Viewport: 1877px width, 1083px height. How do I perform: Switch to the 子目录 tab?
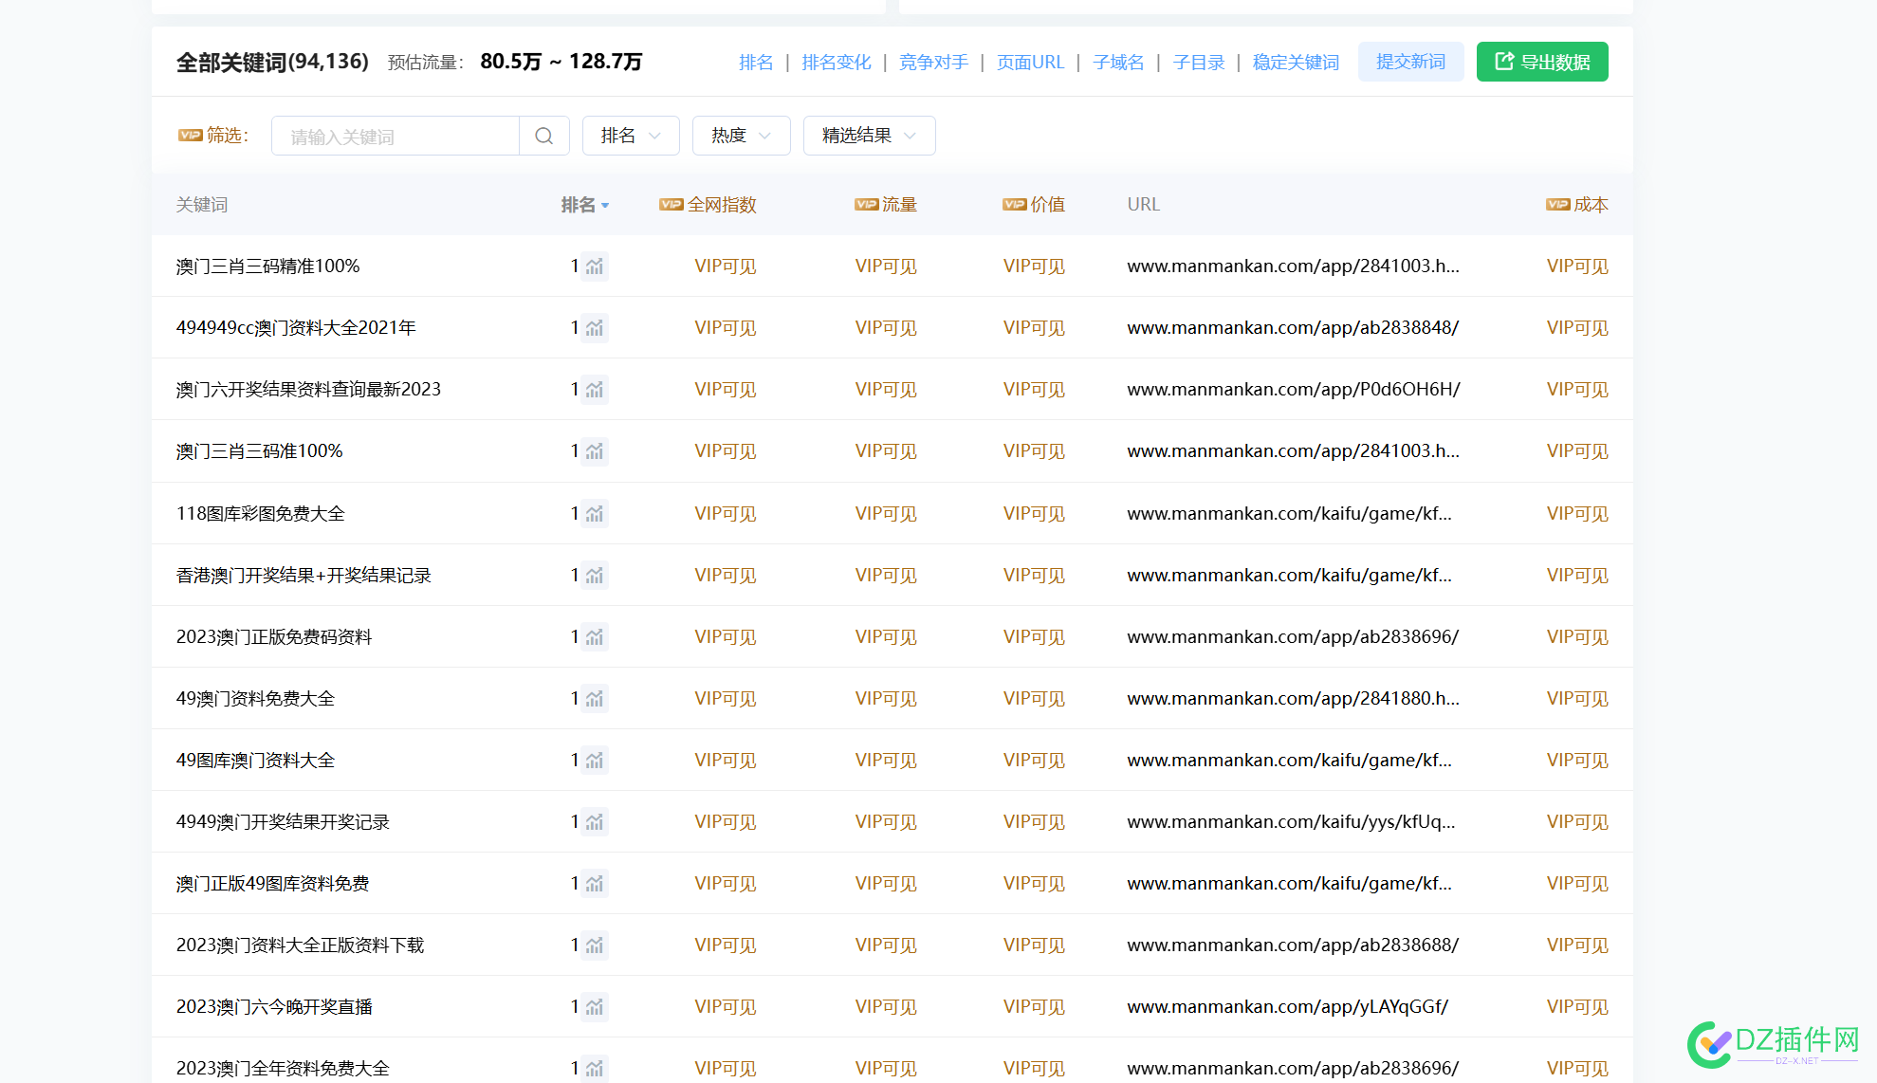click(x=1199, y=63)
